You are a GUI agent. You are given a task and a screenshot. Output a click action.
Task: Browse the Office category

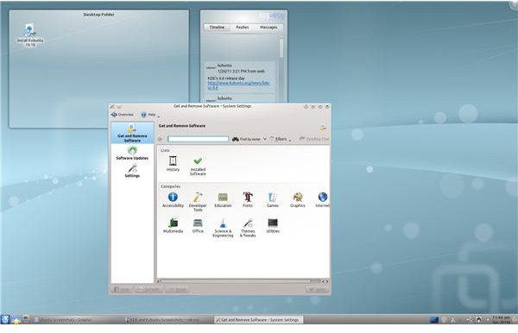point(198,225)
